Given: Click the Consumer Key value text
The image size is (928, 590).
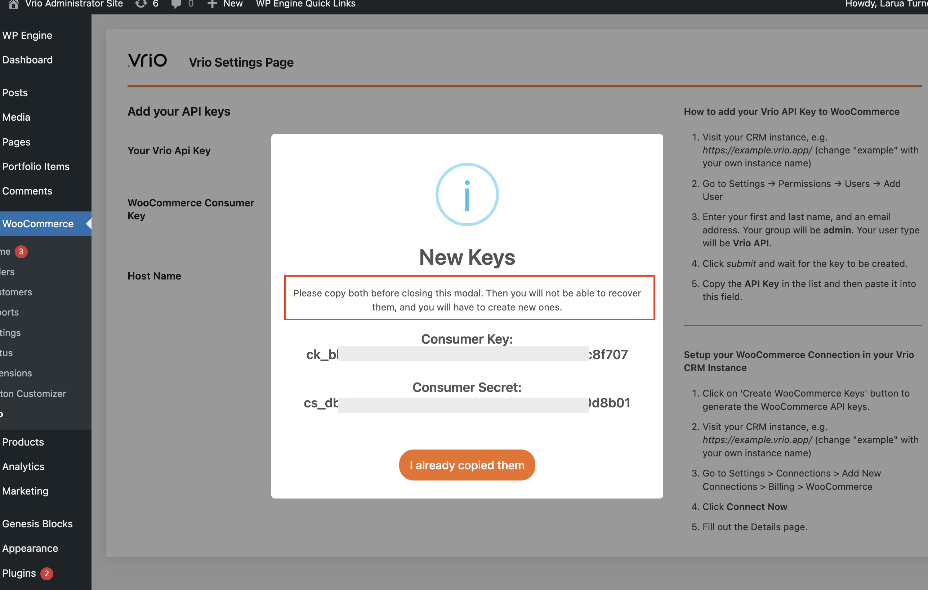Looking at the screenshot, I should pyautogui.click(x=467, y=354).
